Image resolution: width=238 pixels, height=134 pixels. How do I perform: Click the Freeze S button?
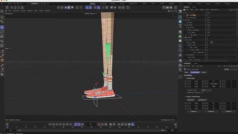click(228, 111)
